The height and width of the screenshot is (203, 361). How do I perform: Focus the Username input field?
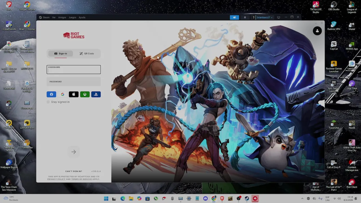click(74, 69)
